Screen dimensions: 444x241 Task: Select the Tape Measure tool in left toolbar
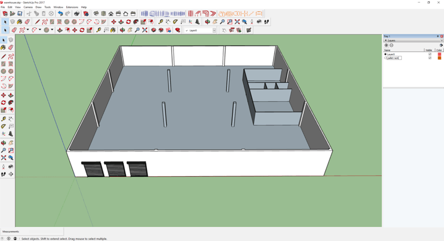(x=4, y=119)
